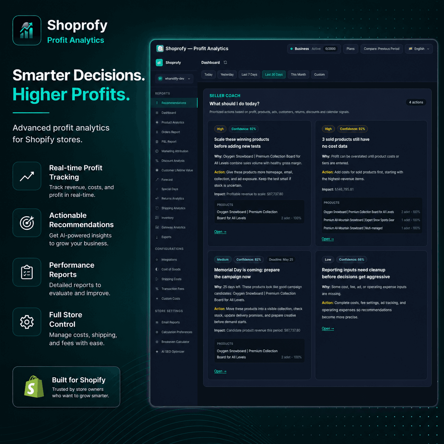Open the Memorial Day campaign card link

[x=220, y=371]
